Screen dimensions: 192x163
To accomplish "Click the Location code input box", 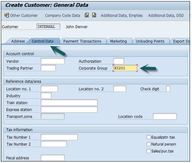I will [165, 117].
